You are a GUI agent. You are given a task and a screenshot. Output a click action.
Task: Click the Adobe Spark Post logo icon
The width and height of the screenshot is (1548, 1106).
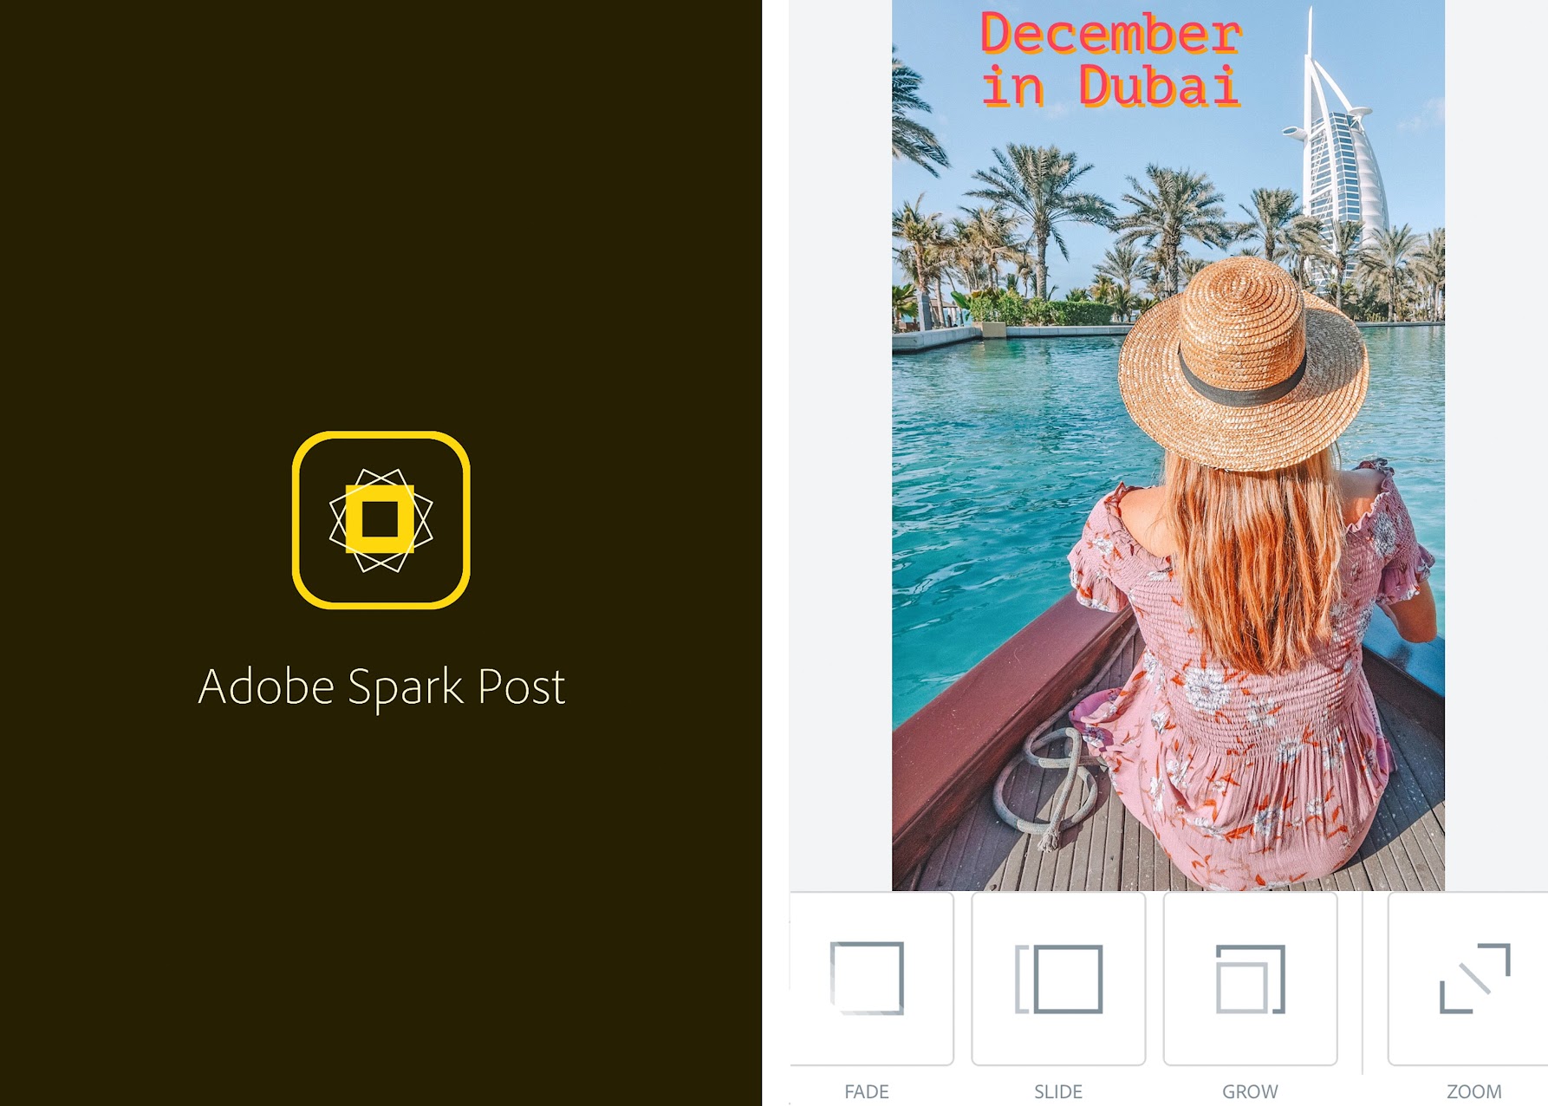(381, 520)
